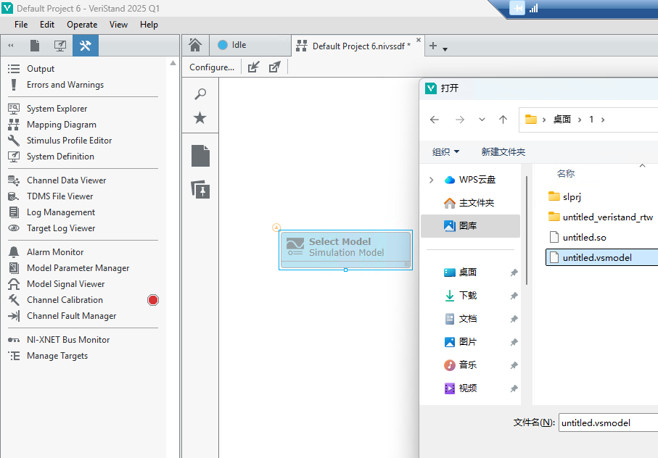
Task: Click the warning indicator above model block
Action: (x=276, y=228)
